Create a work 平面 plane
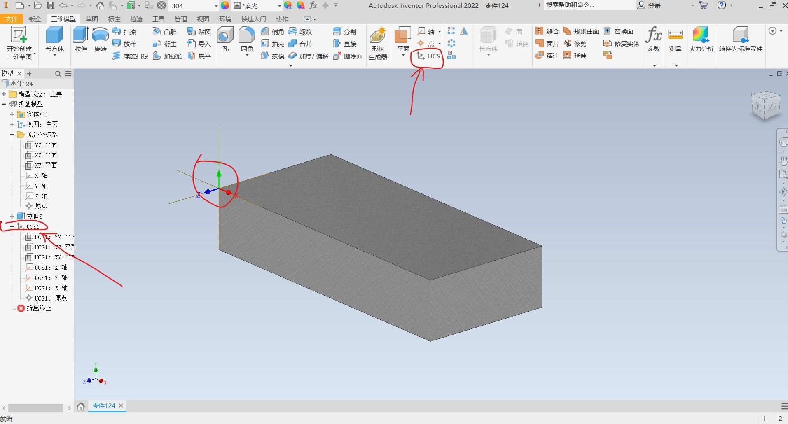The width and height of the screenshot is (788, 424). coord(403,39)
